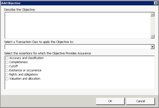Click the description box scroll up arrow

[152, 15]
